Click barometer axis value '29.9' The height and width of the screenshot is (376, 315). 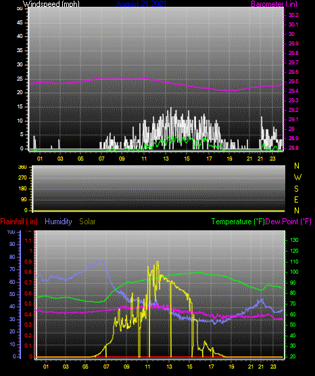tap(293, 43)
